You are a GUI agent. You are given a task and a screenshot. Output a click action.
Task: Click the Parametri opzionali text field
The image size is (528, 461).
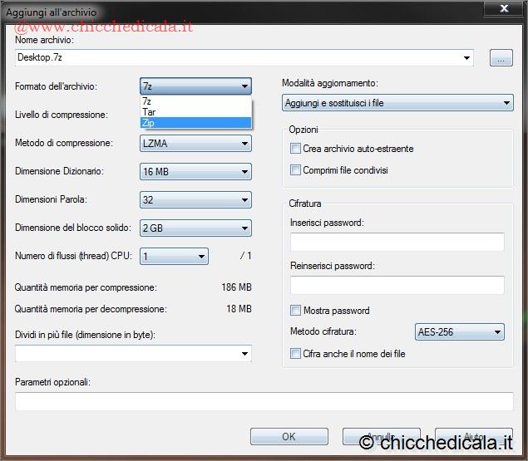(x=264, y=402)
